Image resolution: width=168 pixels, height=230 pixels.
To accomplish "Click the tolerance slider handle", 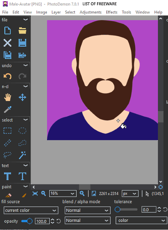I will [x=118, y=209].
